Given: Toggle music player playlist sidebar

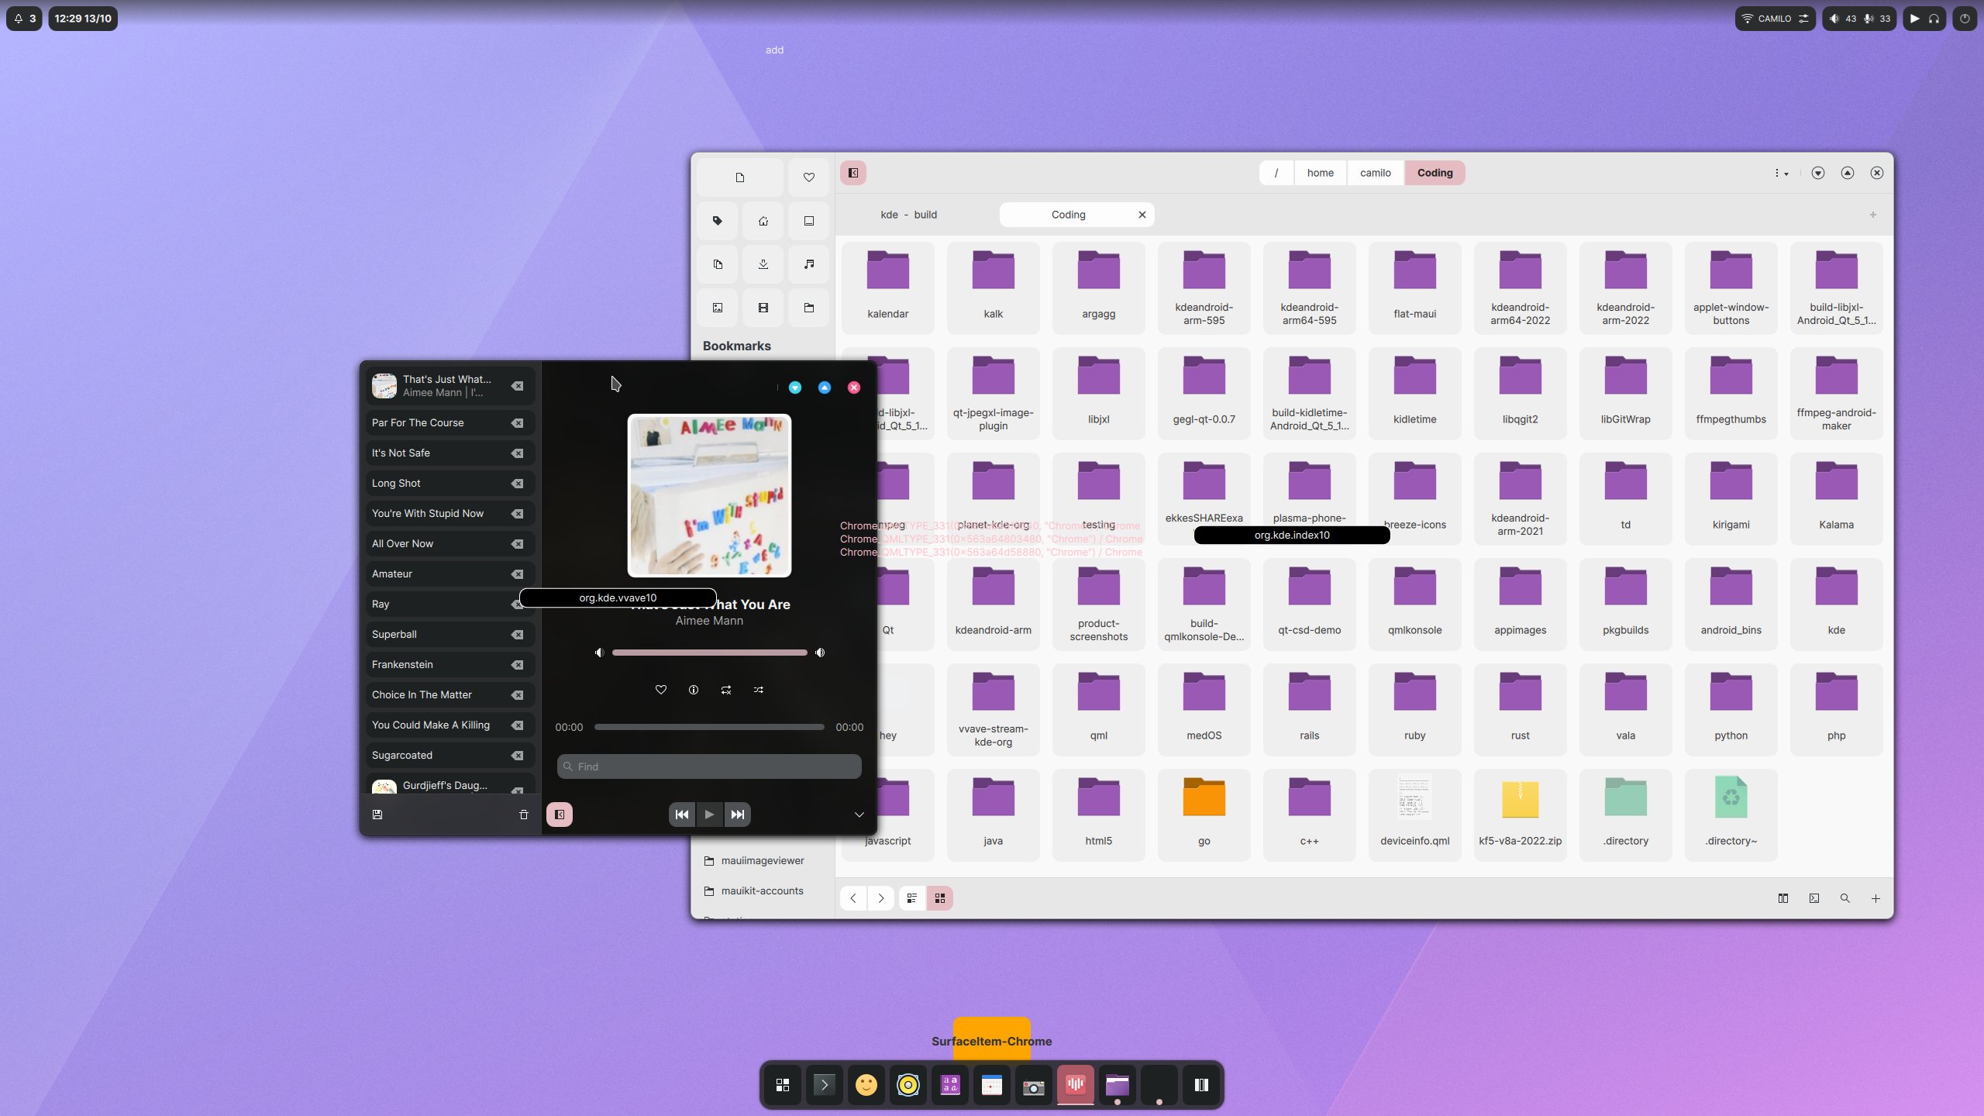Looking at the screenshot, I should 560,815.
